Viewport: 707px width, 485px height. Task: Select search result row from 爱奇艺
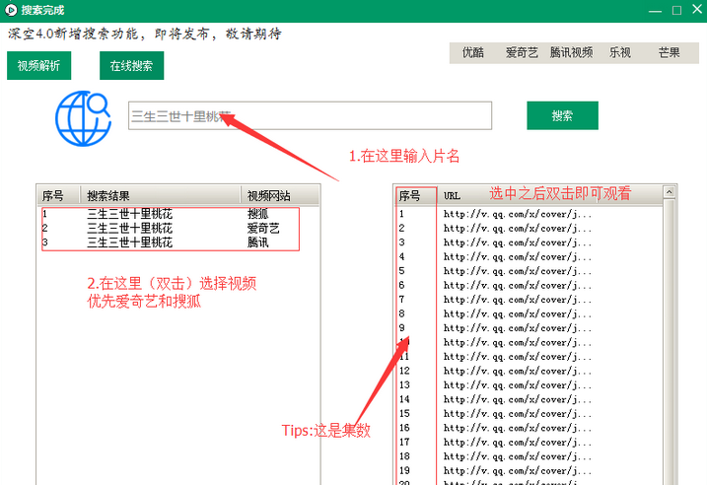pos(168,228)
